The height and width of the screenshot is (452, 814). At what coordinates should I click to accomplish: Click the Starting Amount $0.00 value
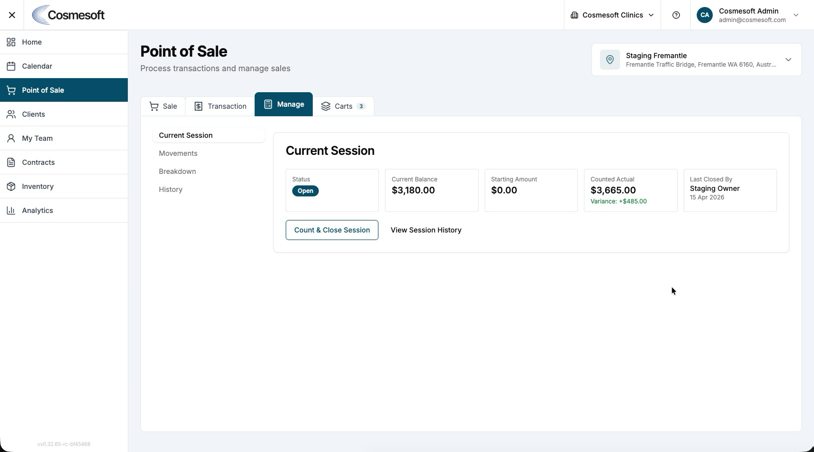(504, 190)
